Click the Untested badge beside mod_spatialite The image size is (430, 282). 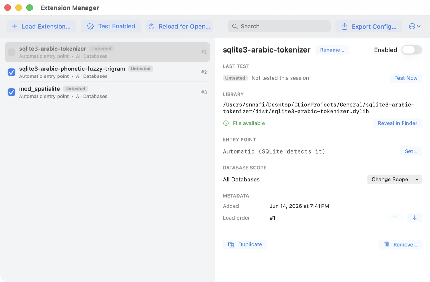click(x=75, y=89)
